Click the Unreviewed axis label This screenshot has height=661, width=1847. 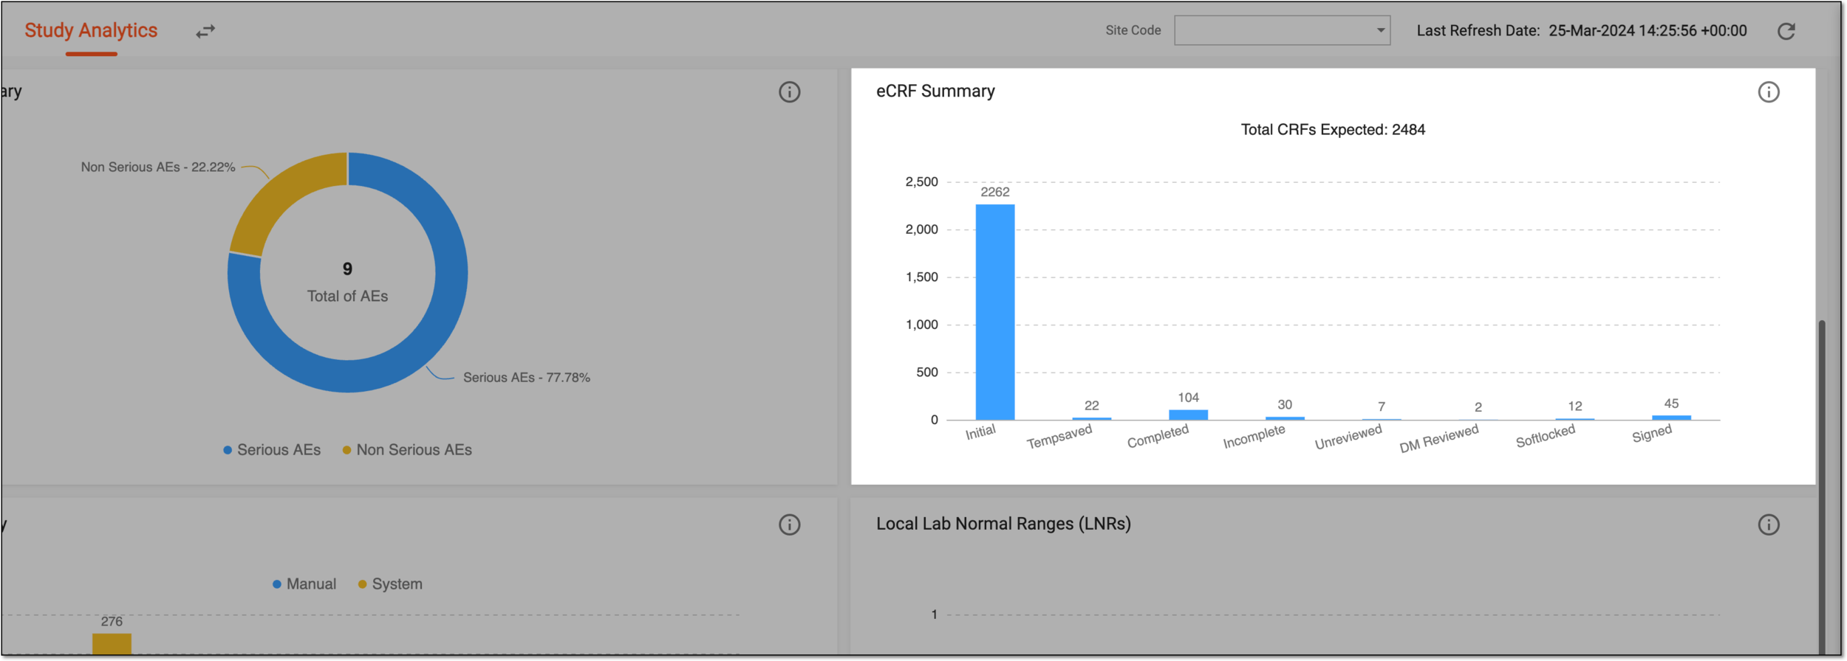pos(1348,437)
